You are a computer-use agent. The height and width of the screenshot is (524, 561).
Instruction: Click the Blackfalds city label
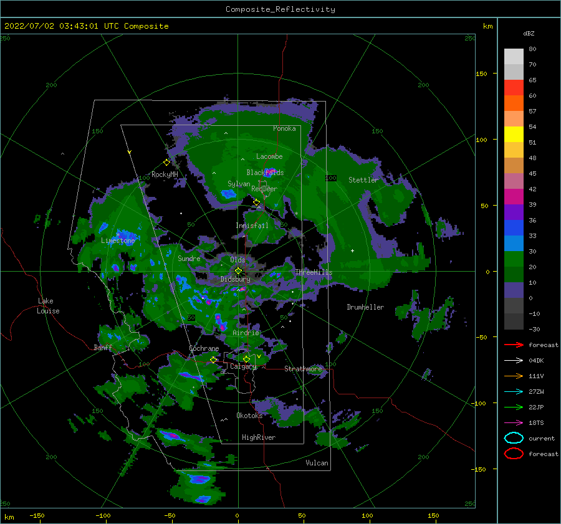[265, 173]
